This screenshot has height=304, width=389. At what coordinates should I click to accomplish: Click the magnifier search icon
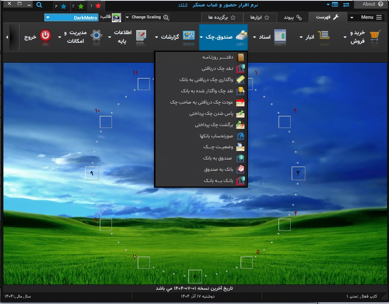[39, 5]
